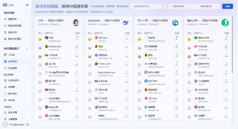Click the start date field 2026-08-22

click(178, 6)
